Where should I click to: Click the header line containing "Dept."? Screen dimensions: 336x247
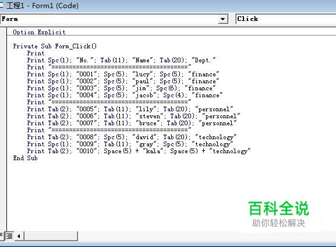pyautogui.click(x=121, y=60)
